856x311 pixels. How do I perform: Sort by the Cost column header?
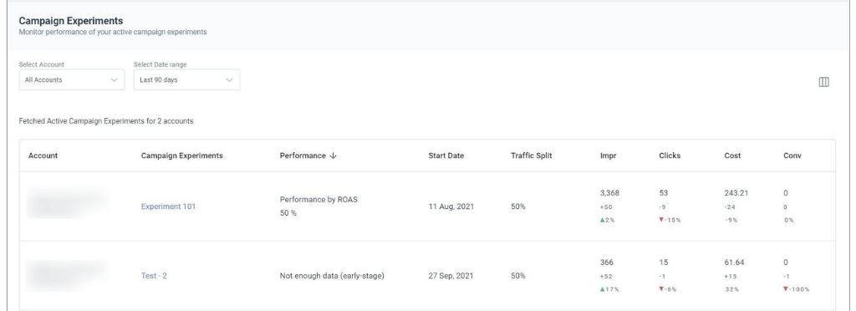[x=732, y=155]
